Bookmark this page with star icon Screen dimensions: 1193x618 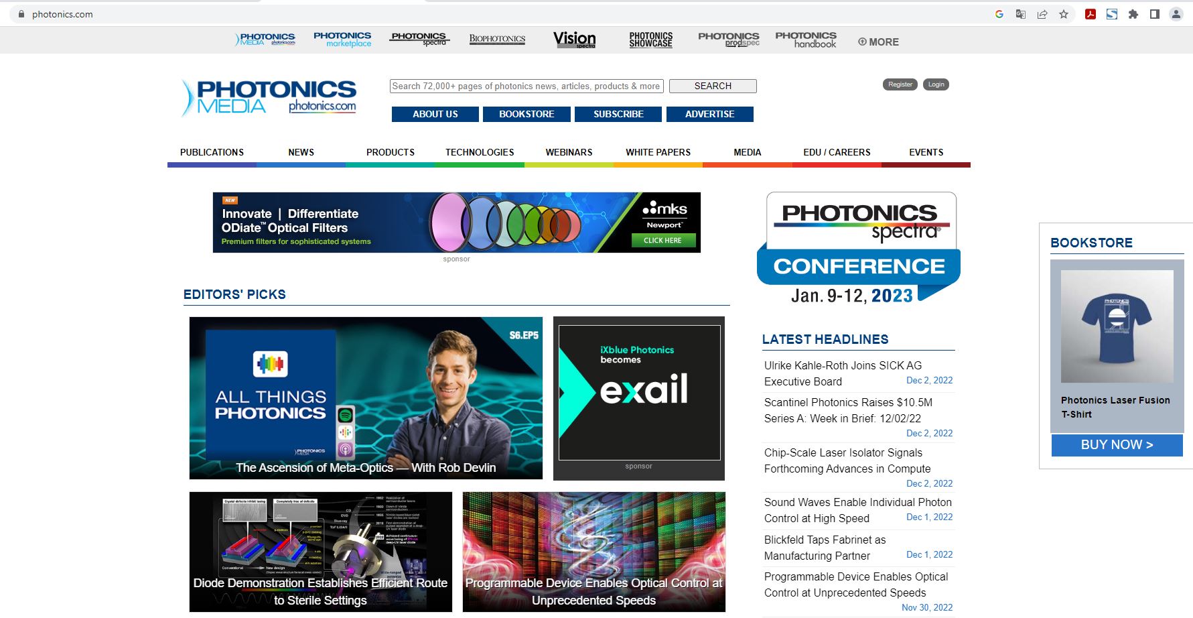click(x=1064, y=14)
